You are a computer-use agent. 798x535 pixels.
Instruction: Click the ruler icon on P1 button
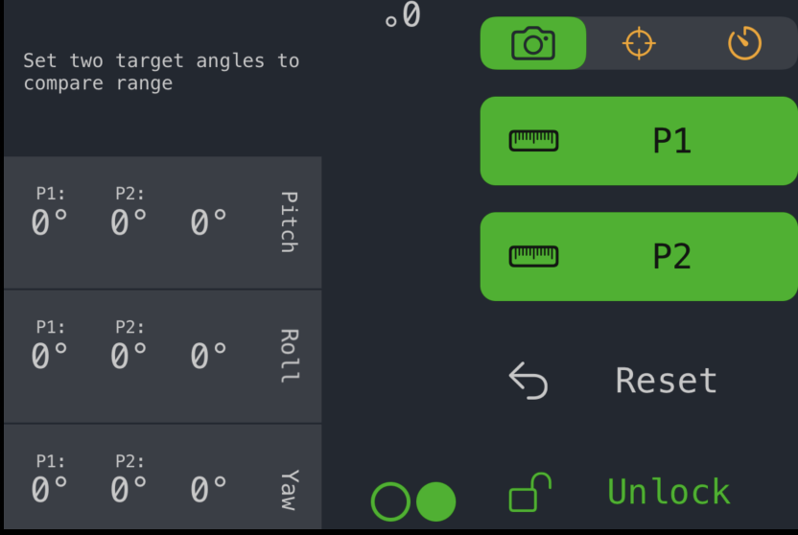click(533, 141)
